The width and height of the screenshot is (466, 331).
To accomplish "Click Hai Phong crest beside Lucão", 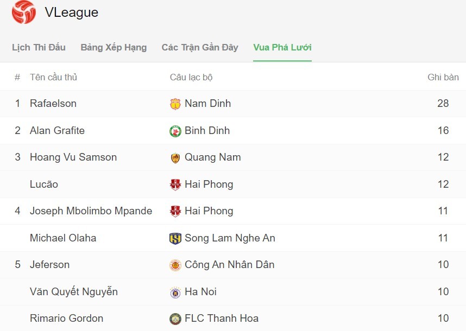I will [x=175, y=184].
